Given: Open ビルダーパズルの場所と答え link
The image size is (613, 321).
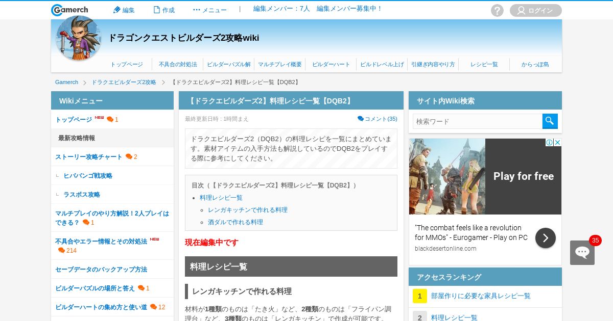Looking at the screenshot, I should [95, 288].
